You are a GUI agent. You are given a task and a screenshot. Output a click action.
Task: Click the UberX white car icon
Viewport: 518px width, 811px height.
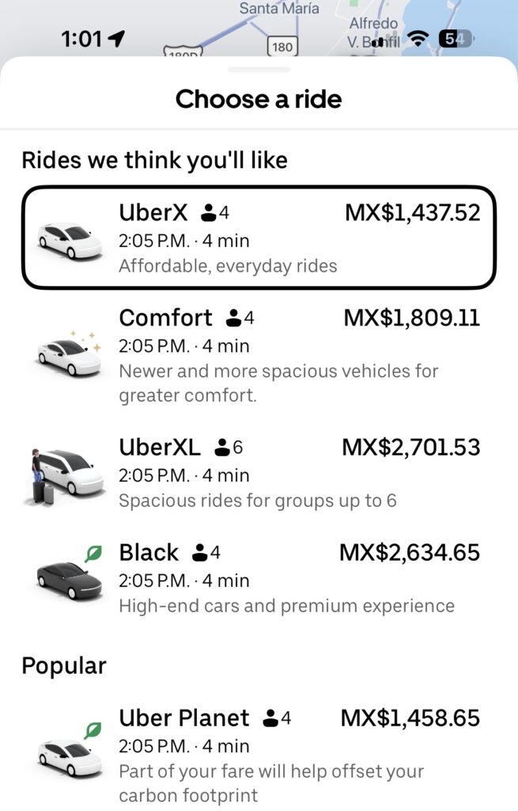point(67,238)
